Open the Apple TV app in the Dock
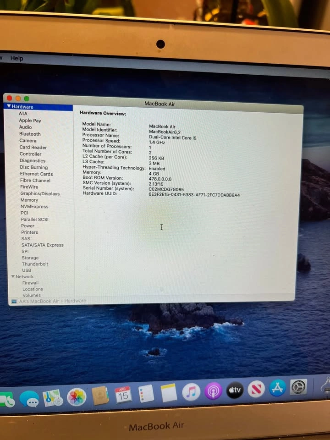This screenshot has width=330, height=440. click(x=235, y=390)
